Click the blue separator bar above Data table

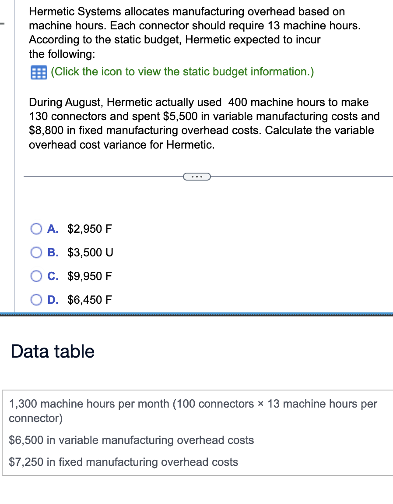tap(196, 314)
